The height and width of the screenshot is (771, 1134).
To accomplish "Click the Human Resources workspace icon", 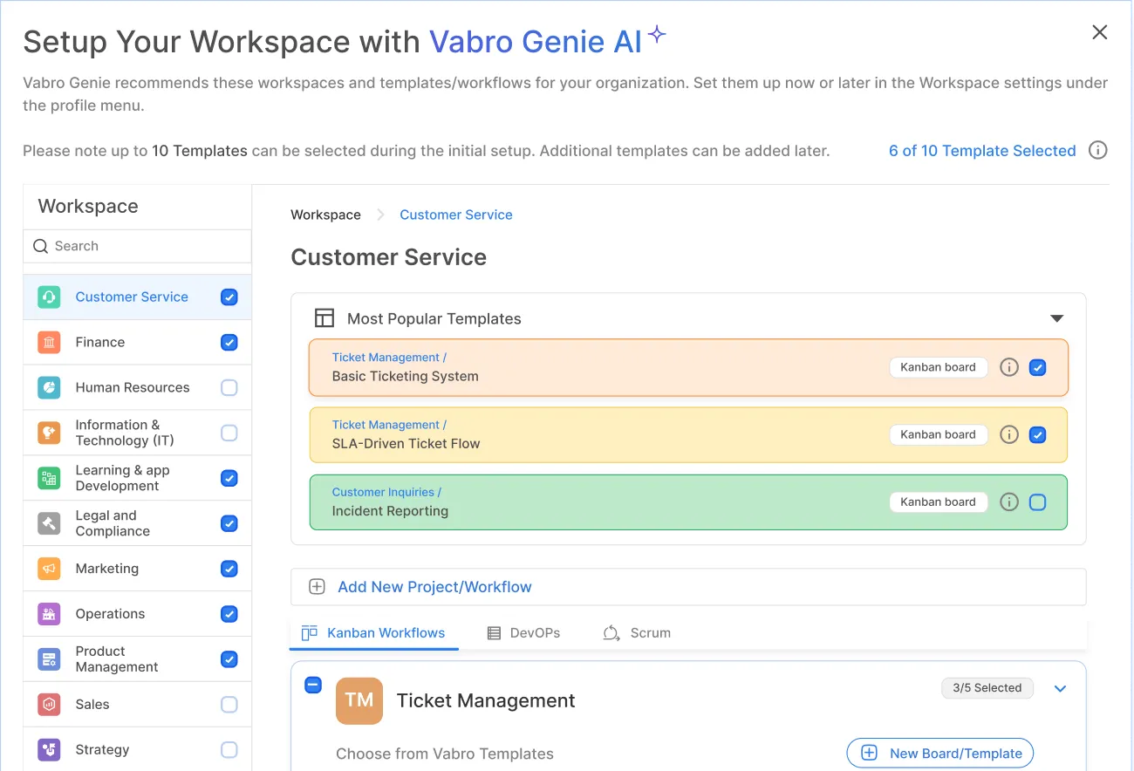I will [x=49, y=388].
